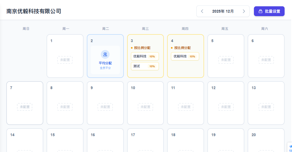Click 未配置 placeholder on day 10
Image resolution: width=292 pixels, height=152 pixels.
145,107
